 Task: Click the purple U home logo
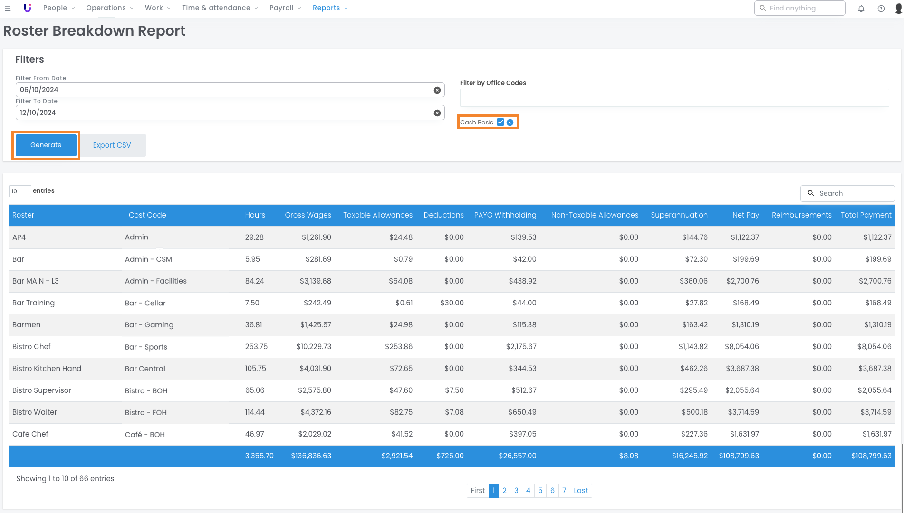tap(28, 8)
